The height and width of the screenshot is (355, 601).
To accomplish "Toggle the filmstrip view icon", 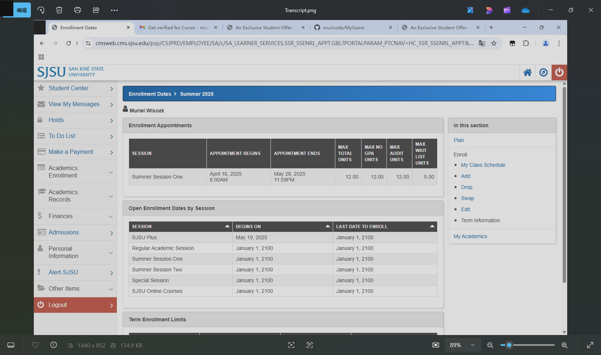I will (x=11, y=345).
